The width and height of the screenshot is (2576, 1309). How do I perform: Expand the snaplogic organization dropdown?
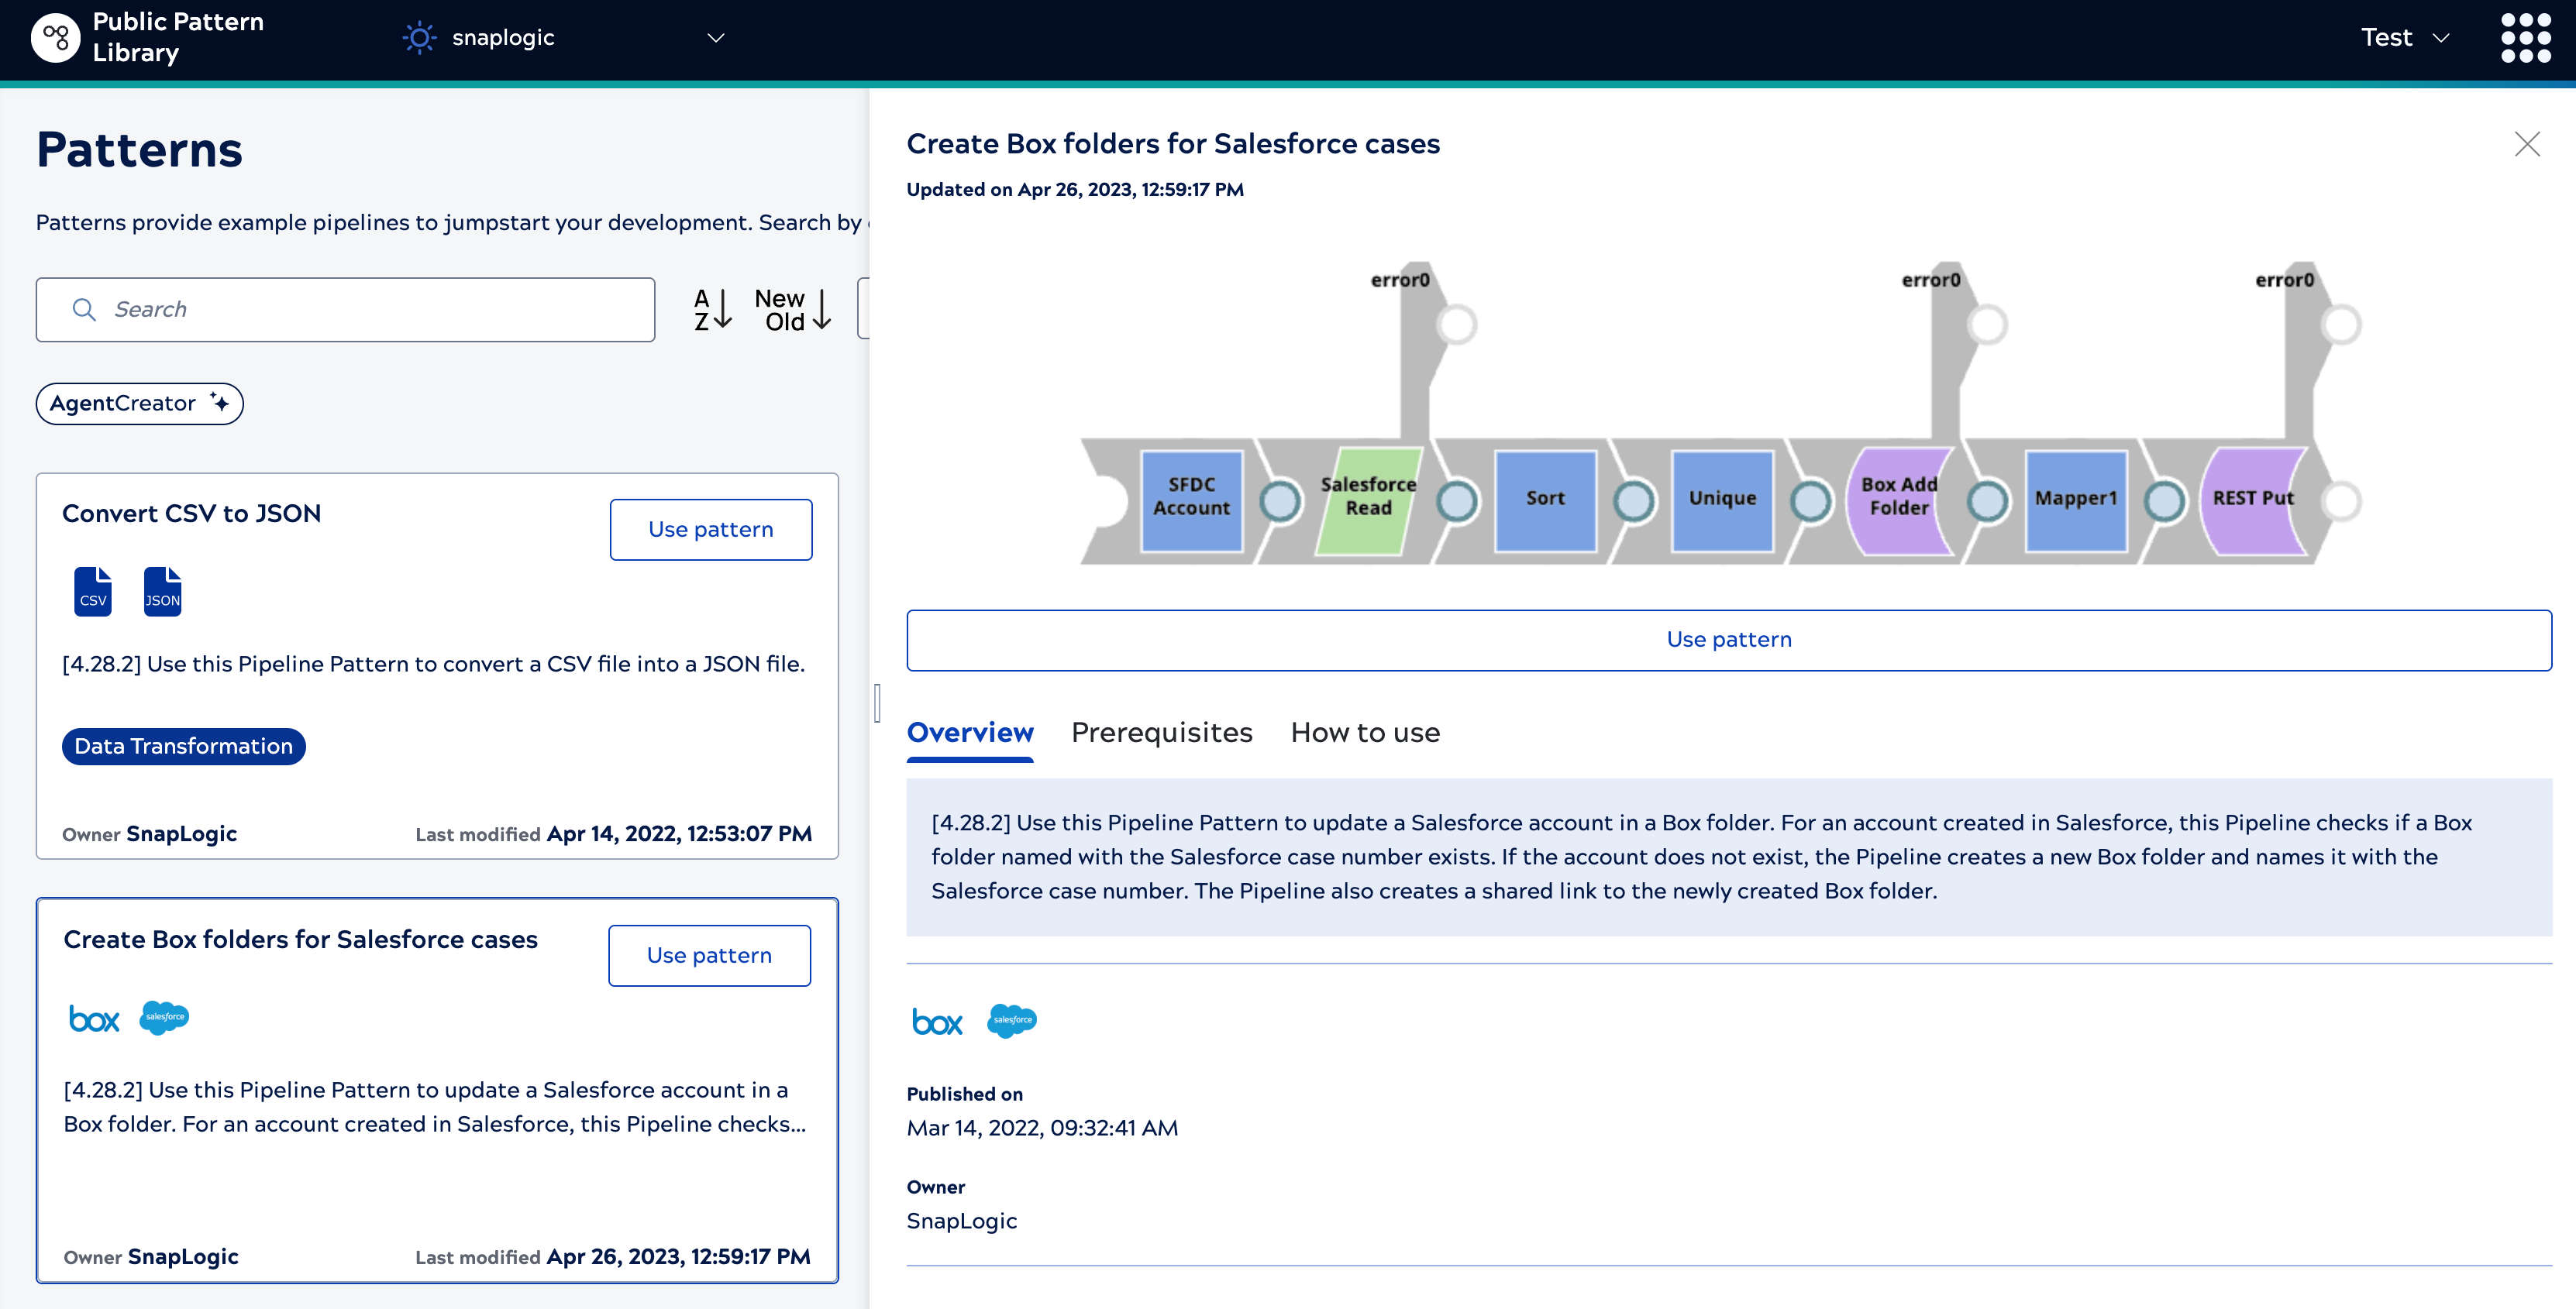tap(716, 38)
